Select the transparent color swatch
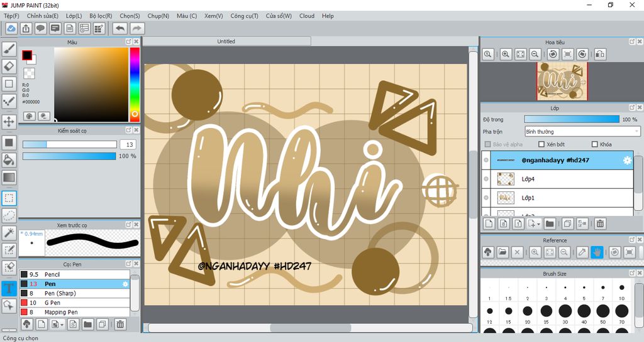644x342 pixels. [x=29, y=73]
